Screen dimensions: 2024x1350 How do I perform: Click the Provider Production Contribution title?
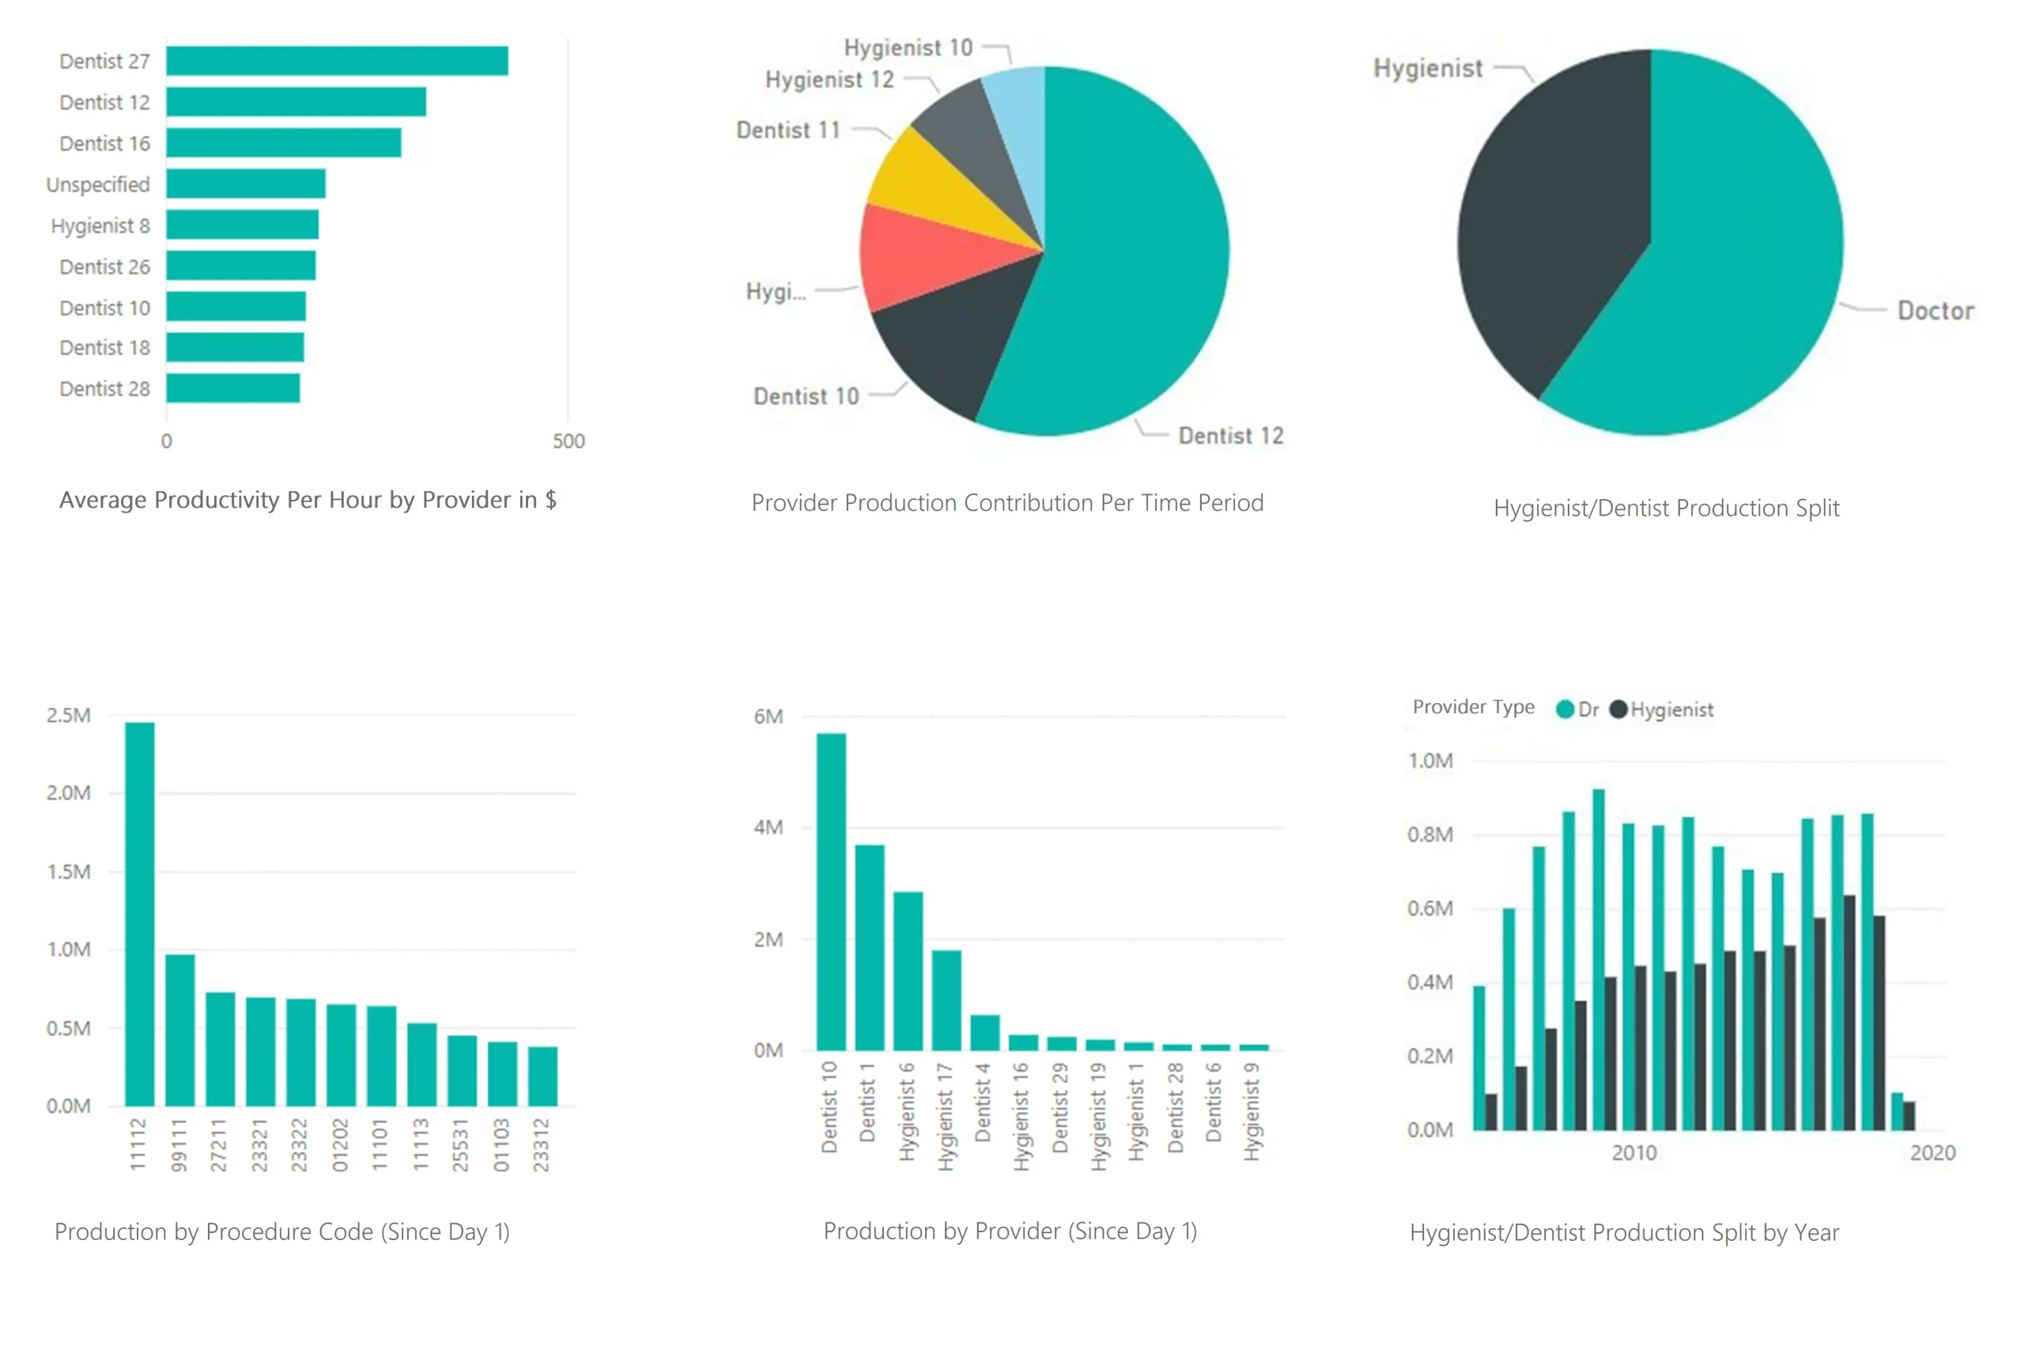coord(1009,503)
